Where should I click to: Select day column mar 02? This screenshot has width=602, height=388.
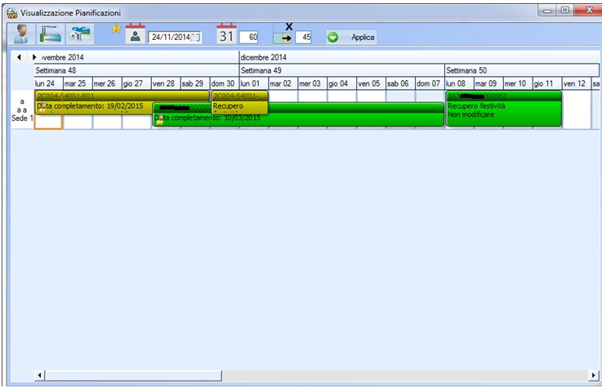[283, 83]
